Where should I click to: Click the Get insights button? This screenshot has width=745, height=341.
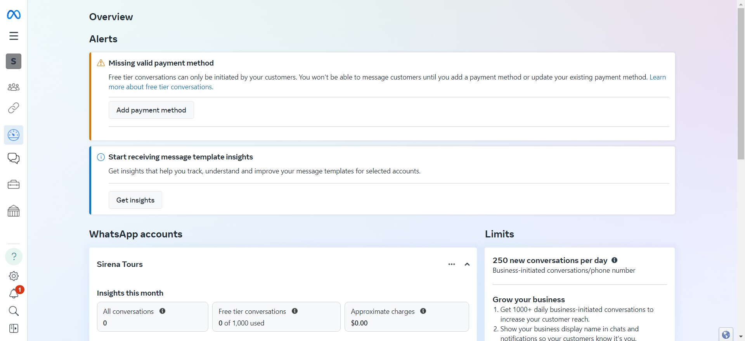click(135, 200)
